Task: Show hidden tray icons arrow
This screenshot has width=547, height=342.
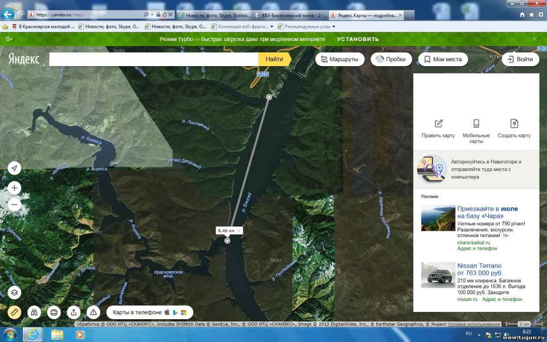Action: point(480,335)
